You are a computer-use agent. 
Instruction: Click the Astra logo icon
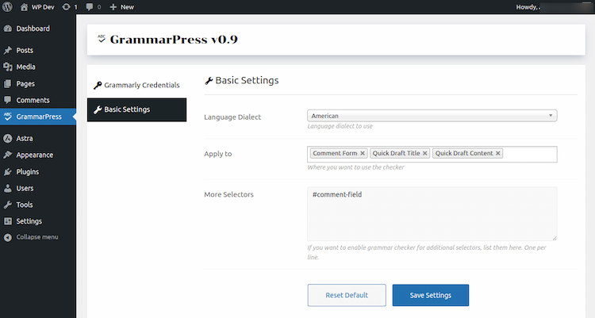pyautogui.click(x=8, y=139)
